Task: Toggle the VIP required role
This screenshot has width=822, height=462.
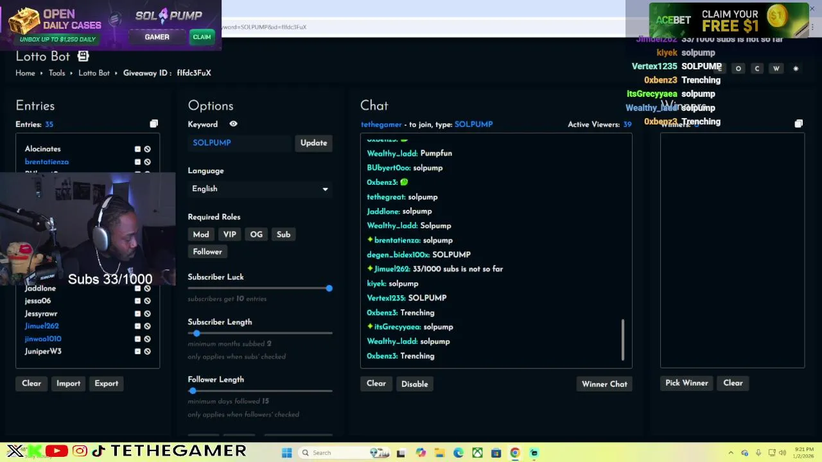Action: point(229,234)
